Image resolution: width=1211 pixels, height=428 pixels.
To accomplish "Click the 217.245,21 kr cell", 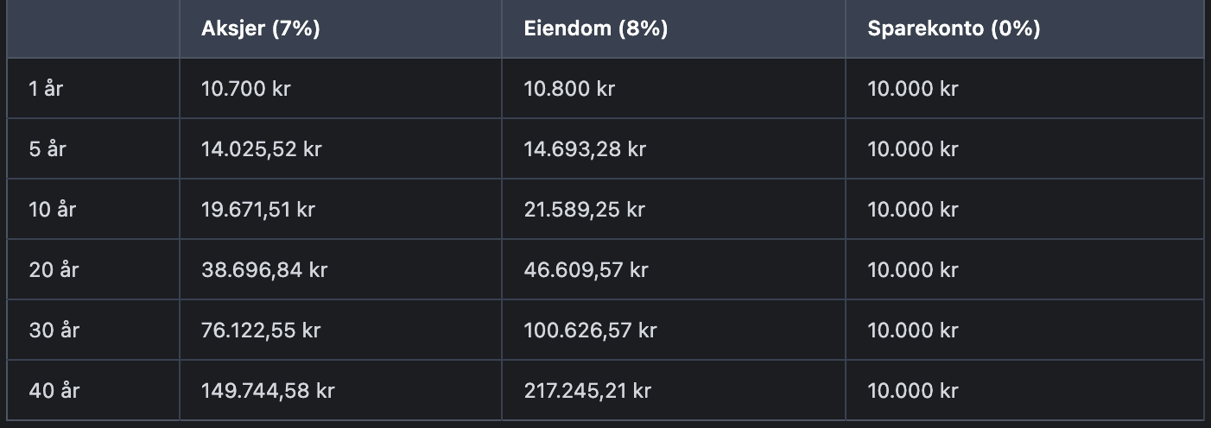I will 587,390.
